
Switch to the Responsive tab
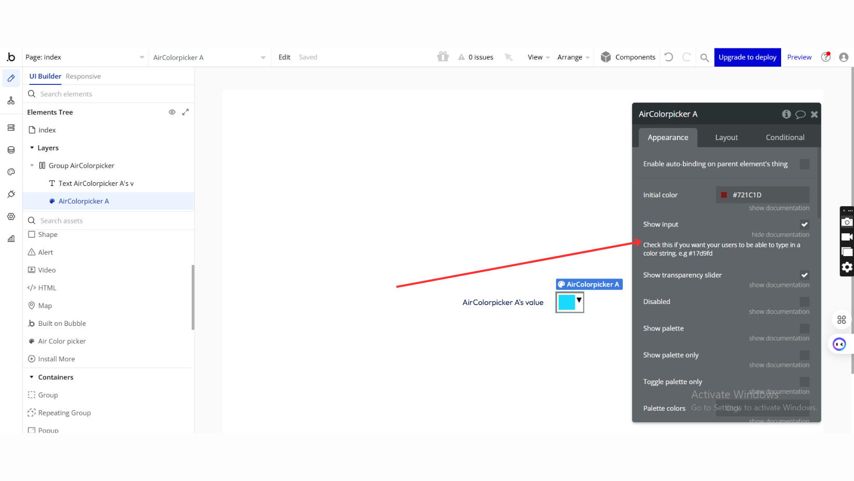[x=83, y=76]
